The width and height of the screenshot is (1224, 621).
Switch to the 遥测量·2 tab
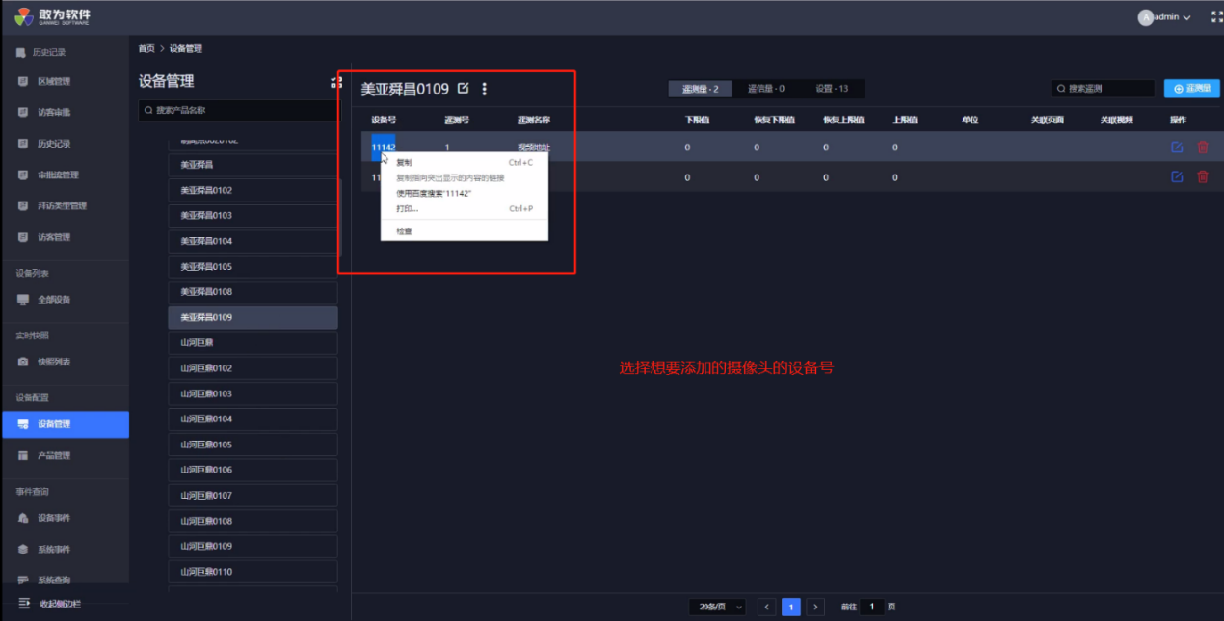(701, 89)
